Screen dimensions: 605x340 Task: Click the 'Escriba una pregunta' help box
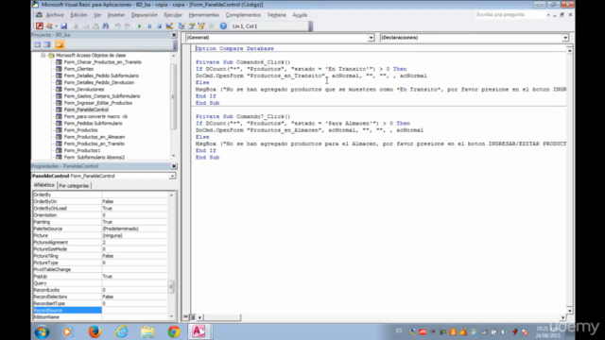[510, 15]
